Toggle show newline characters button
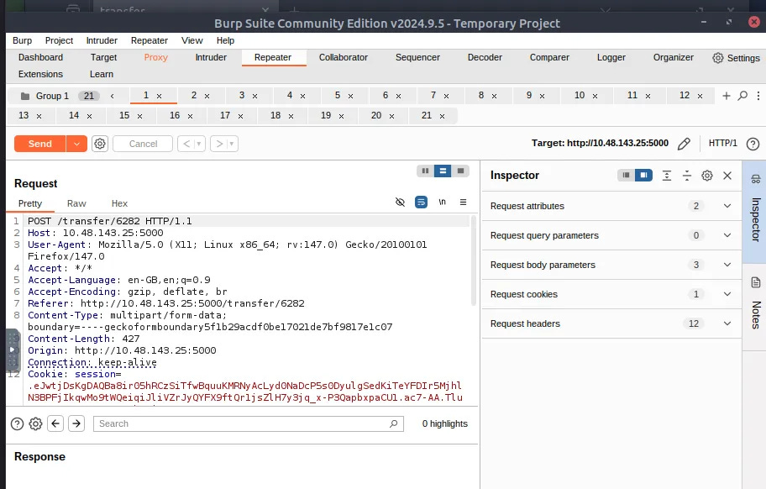The width and height of the screenshot is (766, 489). pyautogui.click(x=442, y=202)
